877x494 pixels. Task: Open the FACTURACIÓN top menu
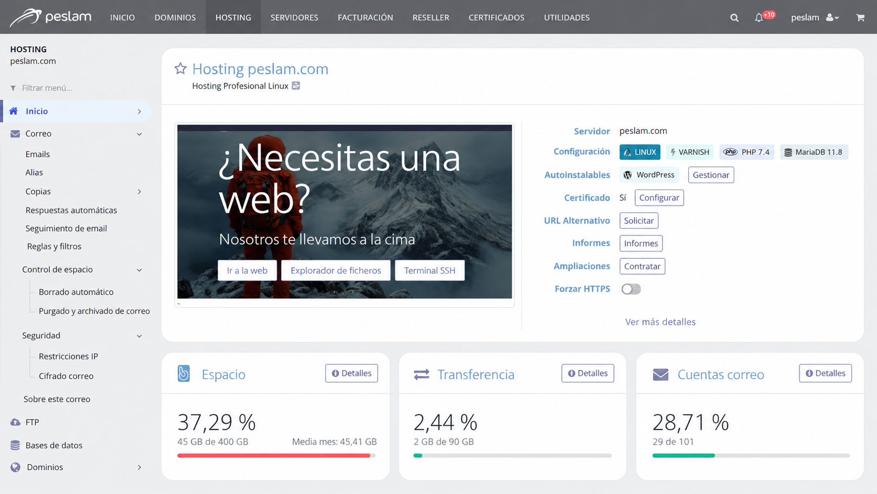366,17
